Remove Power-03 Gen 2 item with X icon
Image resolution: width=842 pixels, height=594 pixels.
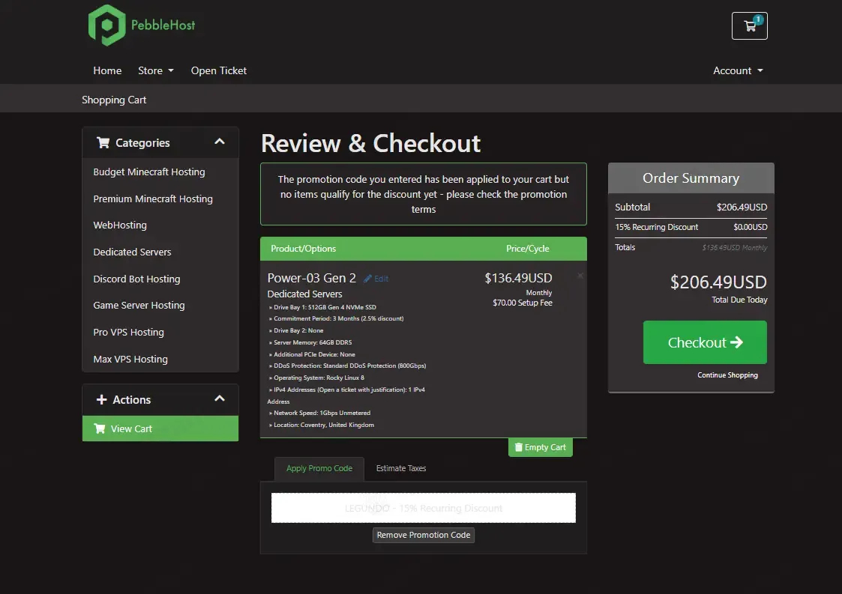580,276
